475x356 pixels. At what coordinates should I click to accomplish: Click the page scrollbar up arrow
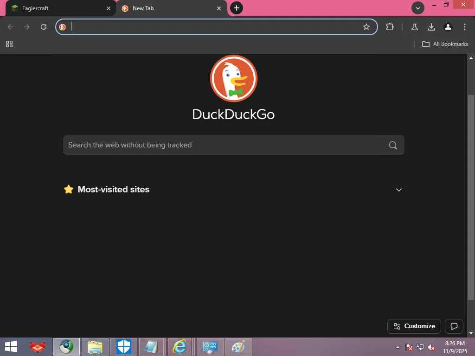471,57
